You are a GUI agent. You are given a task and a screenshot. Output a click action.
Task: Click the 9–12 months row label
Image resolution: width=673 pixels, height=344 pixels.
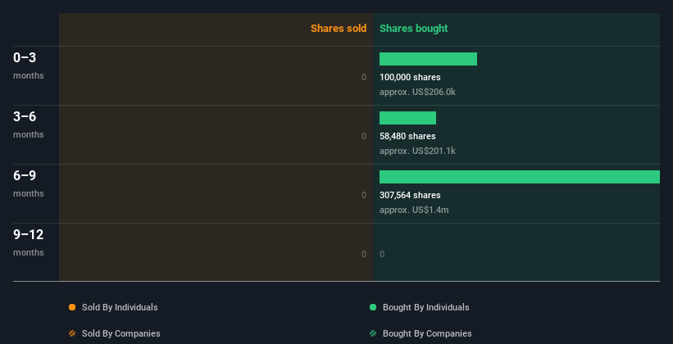29,242
